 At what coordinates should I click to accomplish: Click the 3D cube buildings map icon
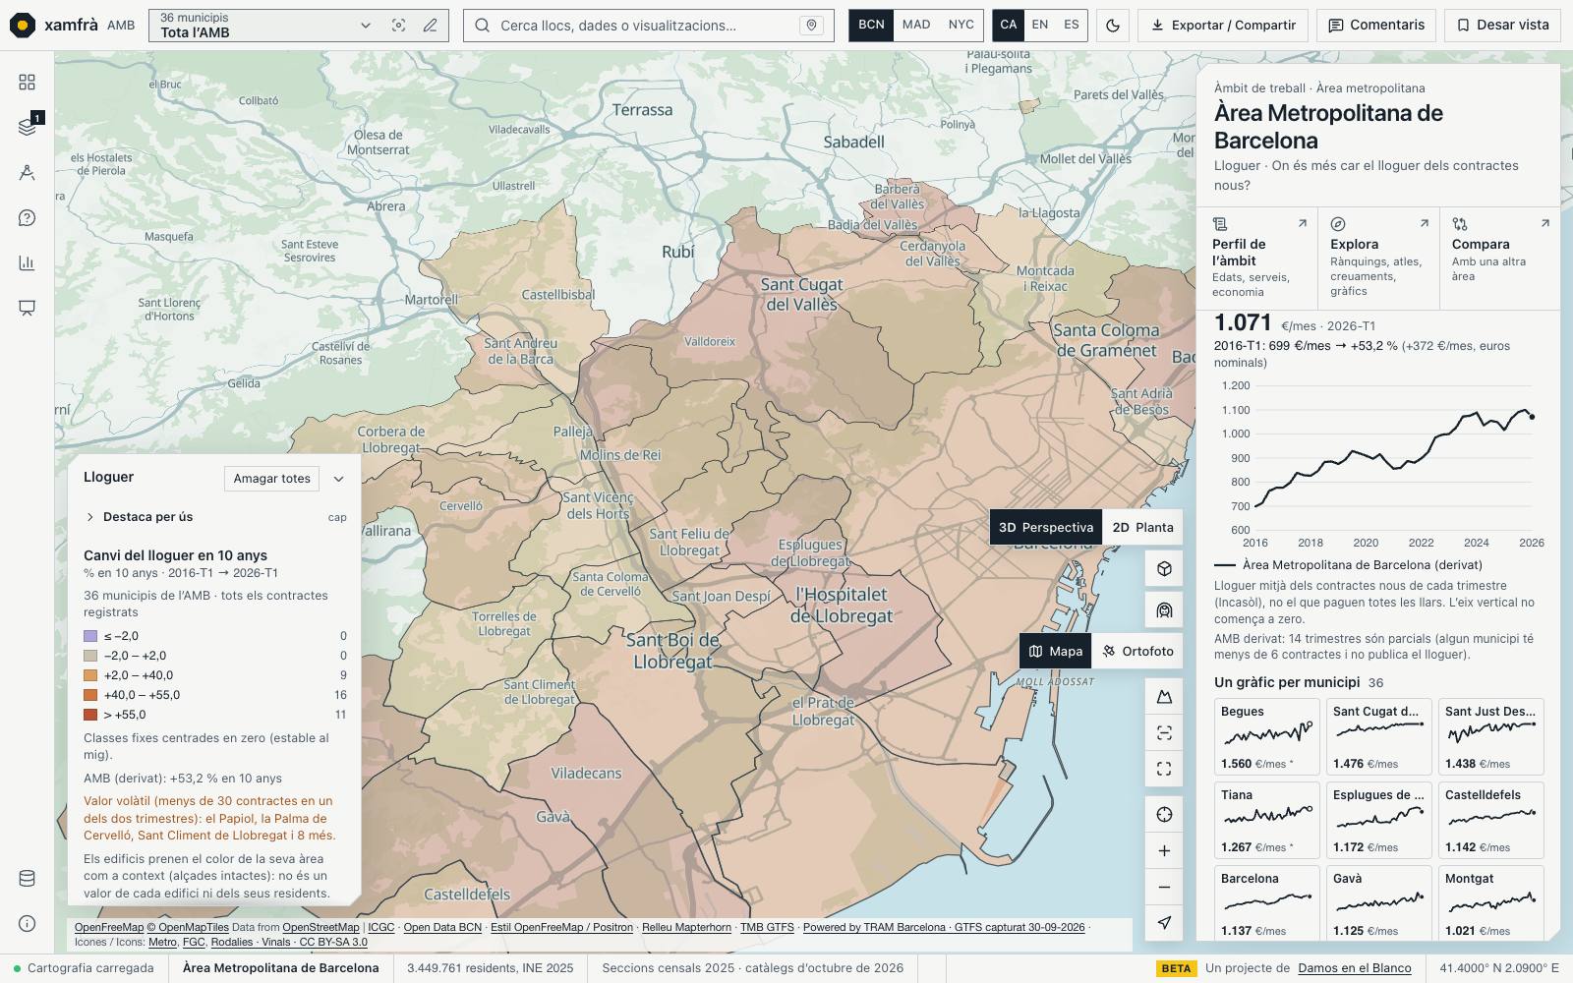pos(1164,569)
